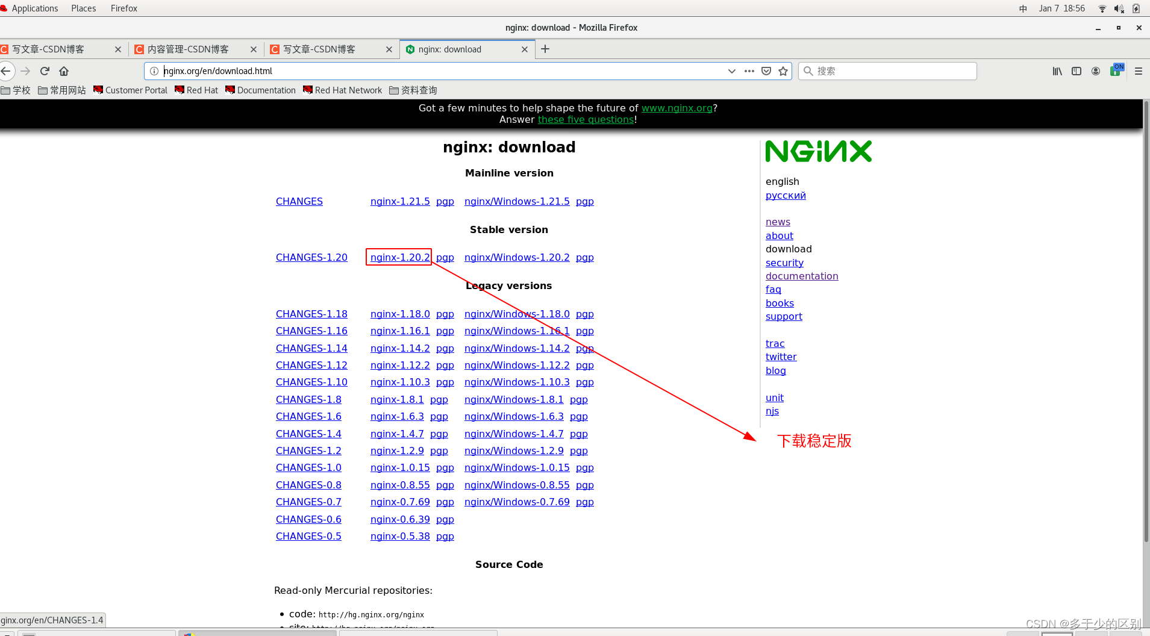Open the 'these five questions' survey link
Viewport: 1150px width, 636px height.
(586, 120)
